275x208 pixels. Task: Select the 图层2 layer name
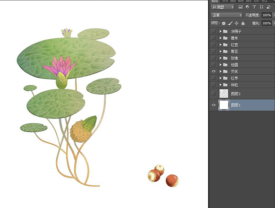coord(236,94)
